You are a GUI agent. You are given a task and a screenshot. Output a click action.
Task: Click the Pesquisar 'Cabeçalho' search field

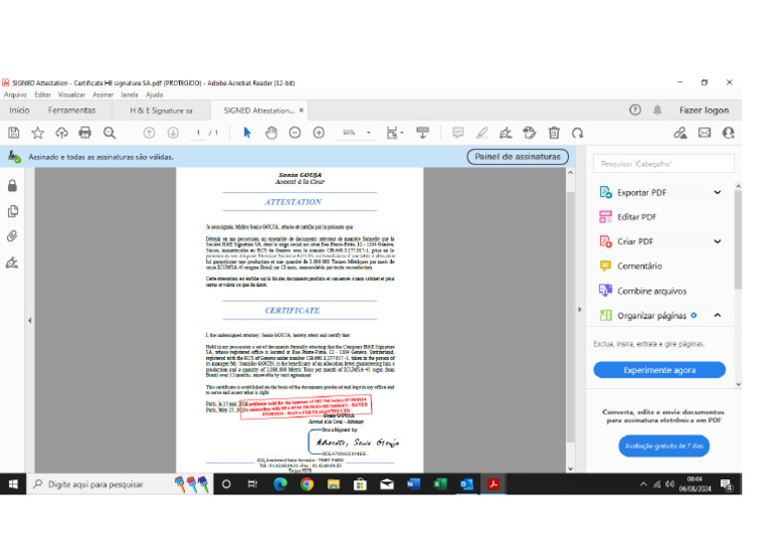pyautogui.click(x=664, y=164)
